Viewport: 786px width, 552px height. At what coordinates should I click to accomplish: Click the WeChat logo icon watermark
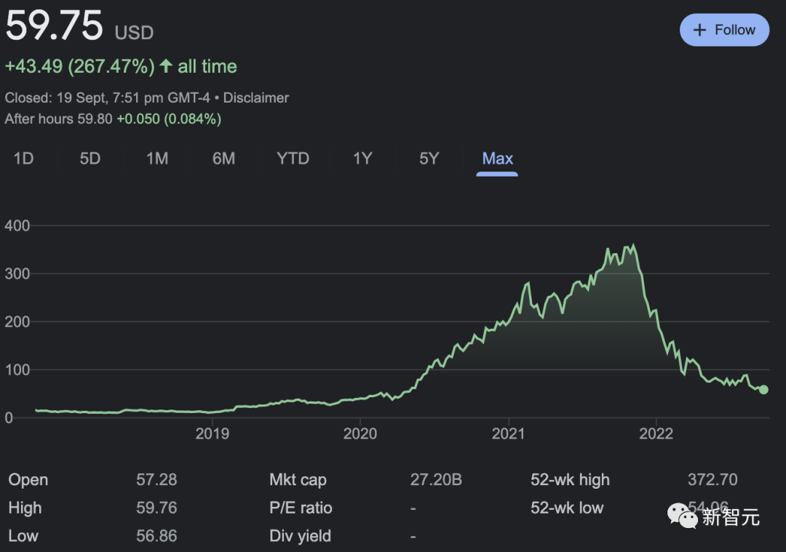(x=683, y=516)
